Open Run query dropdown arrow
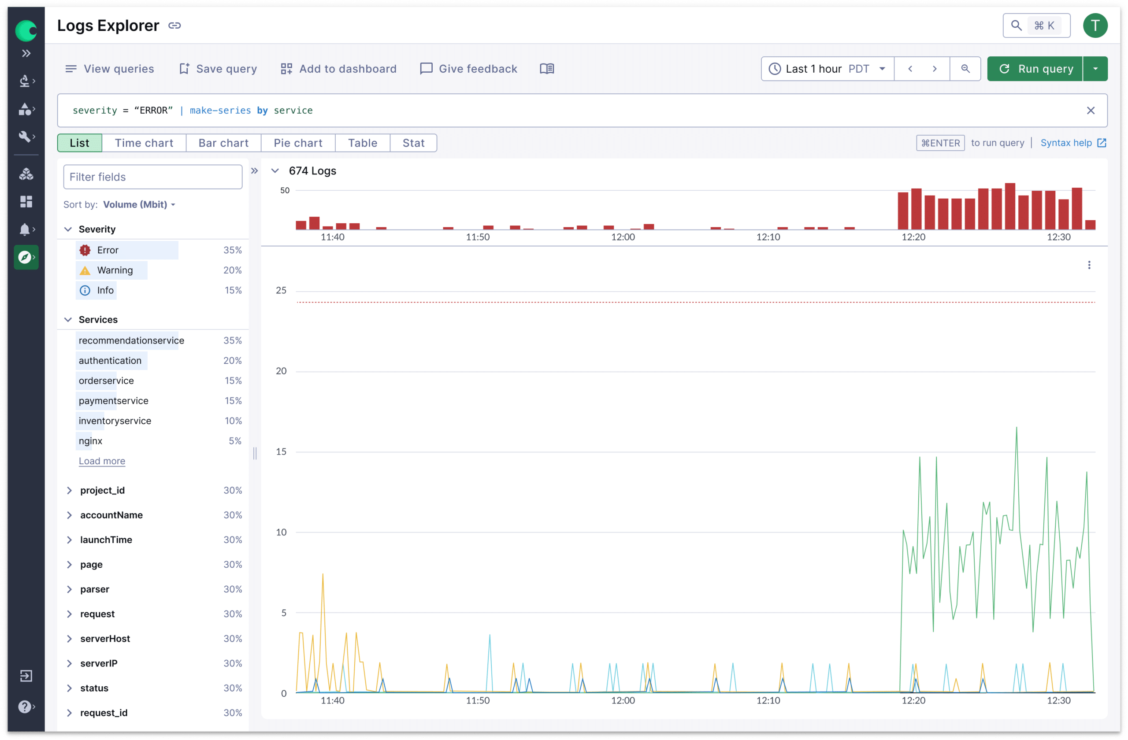This screenshot has height=740, width=1128. pos(1095,69)
